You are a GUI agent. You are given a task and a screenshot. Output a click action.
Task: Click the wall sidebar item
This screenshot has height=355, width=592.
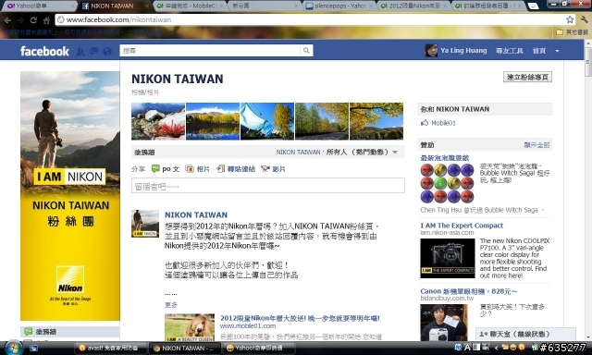coord(70,332)
